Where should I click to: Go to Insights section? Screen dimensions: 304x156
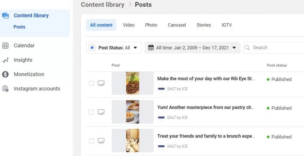pos(23,60)
